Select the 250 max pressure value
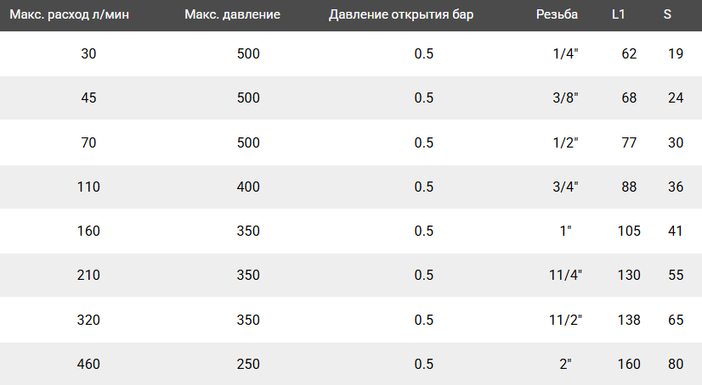 click(x=249, y=365)
